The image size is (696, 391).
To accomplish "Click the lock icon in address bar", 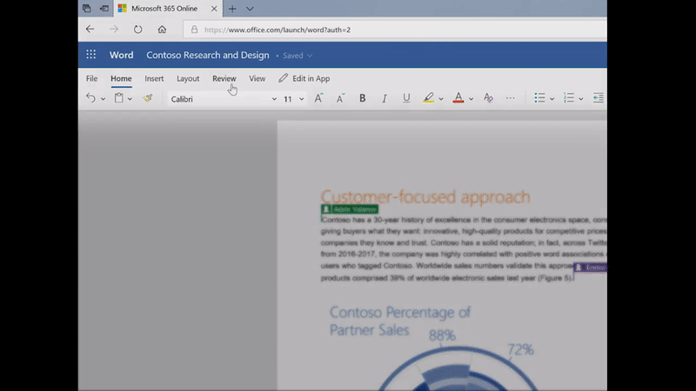I will pos(194,30).
